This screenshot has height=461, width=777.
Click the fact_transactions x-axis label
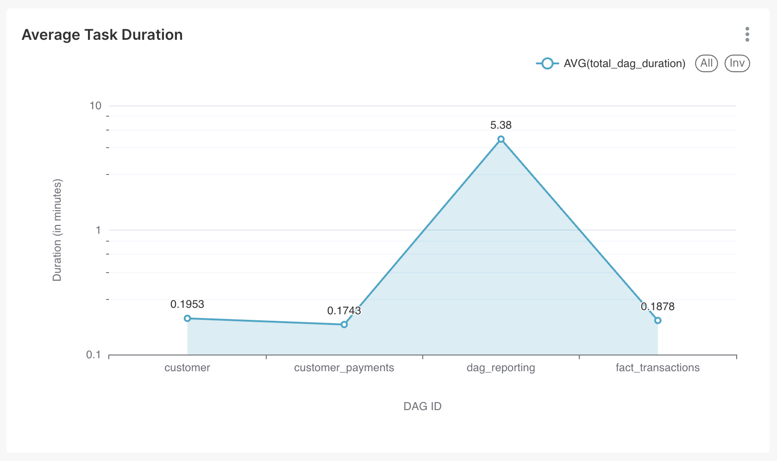(658, 368)
